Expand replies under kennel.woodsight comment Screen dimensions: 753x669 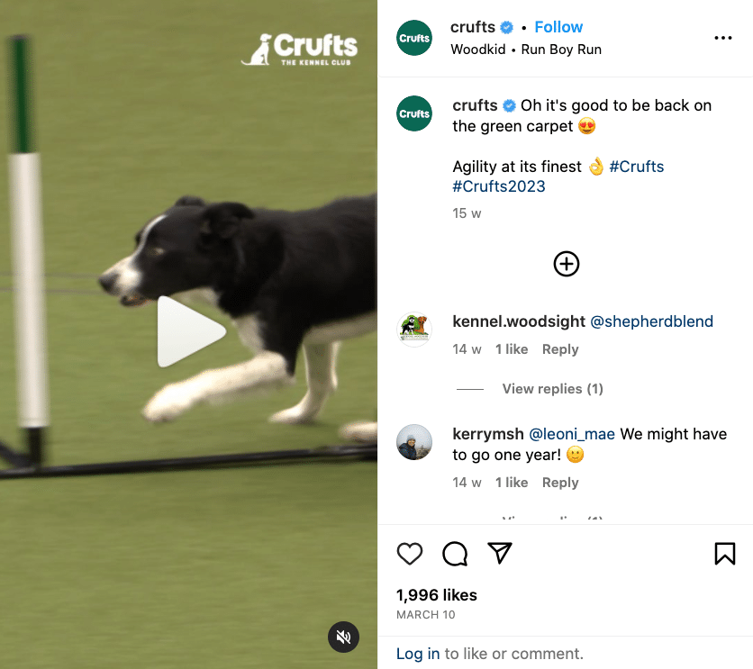pyautogui.click(x=552, y=389)
